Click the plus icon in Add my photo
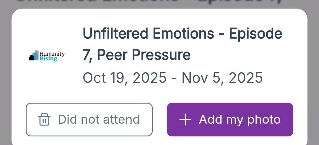 coord(185,120)
